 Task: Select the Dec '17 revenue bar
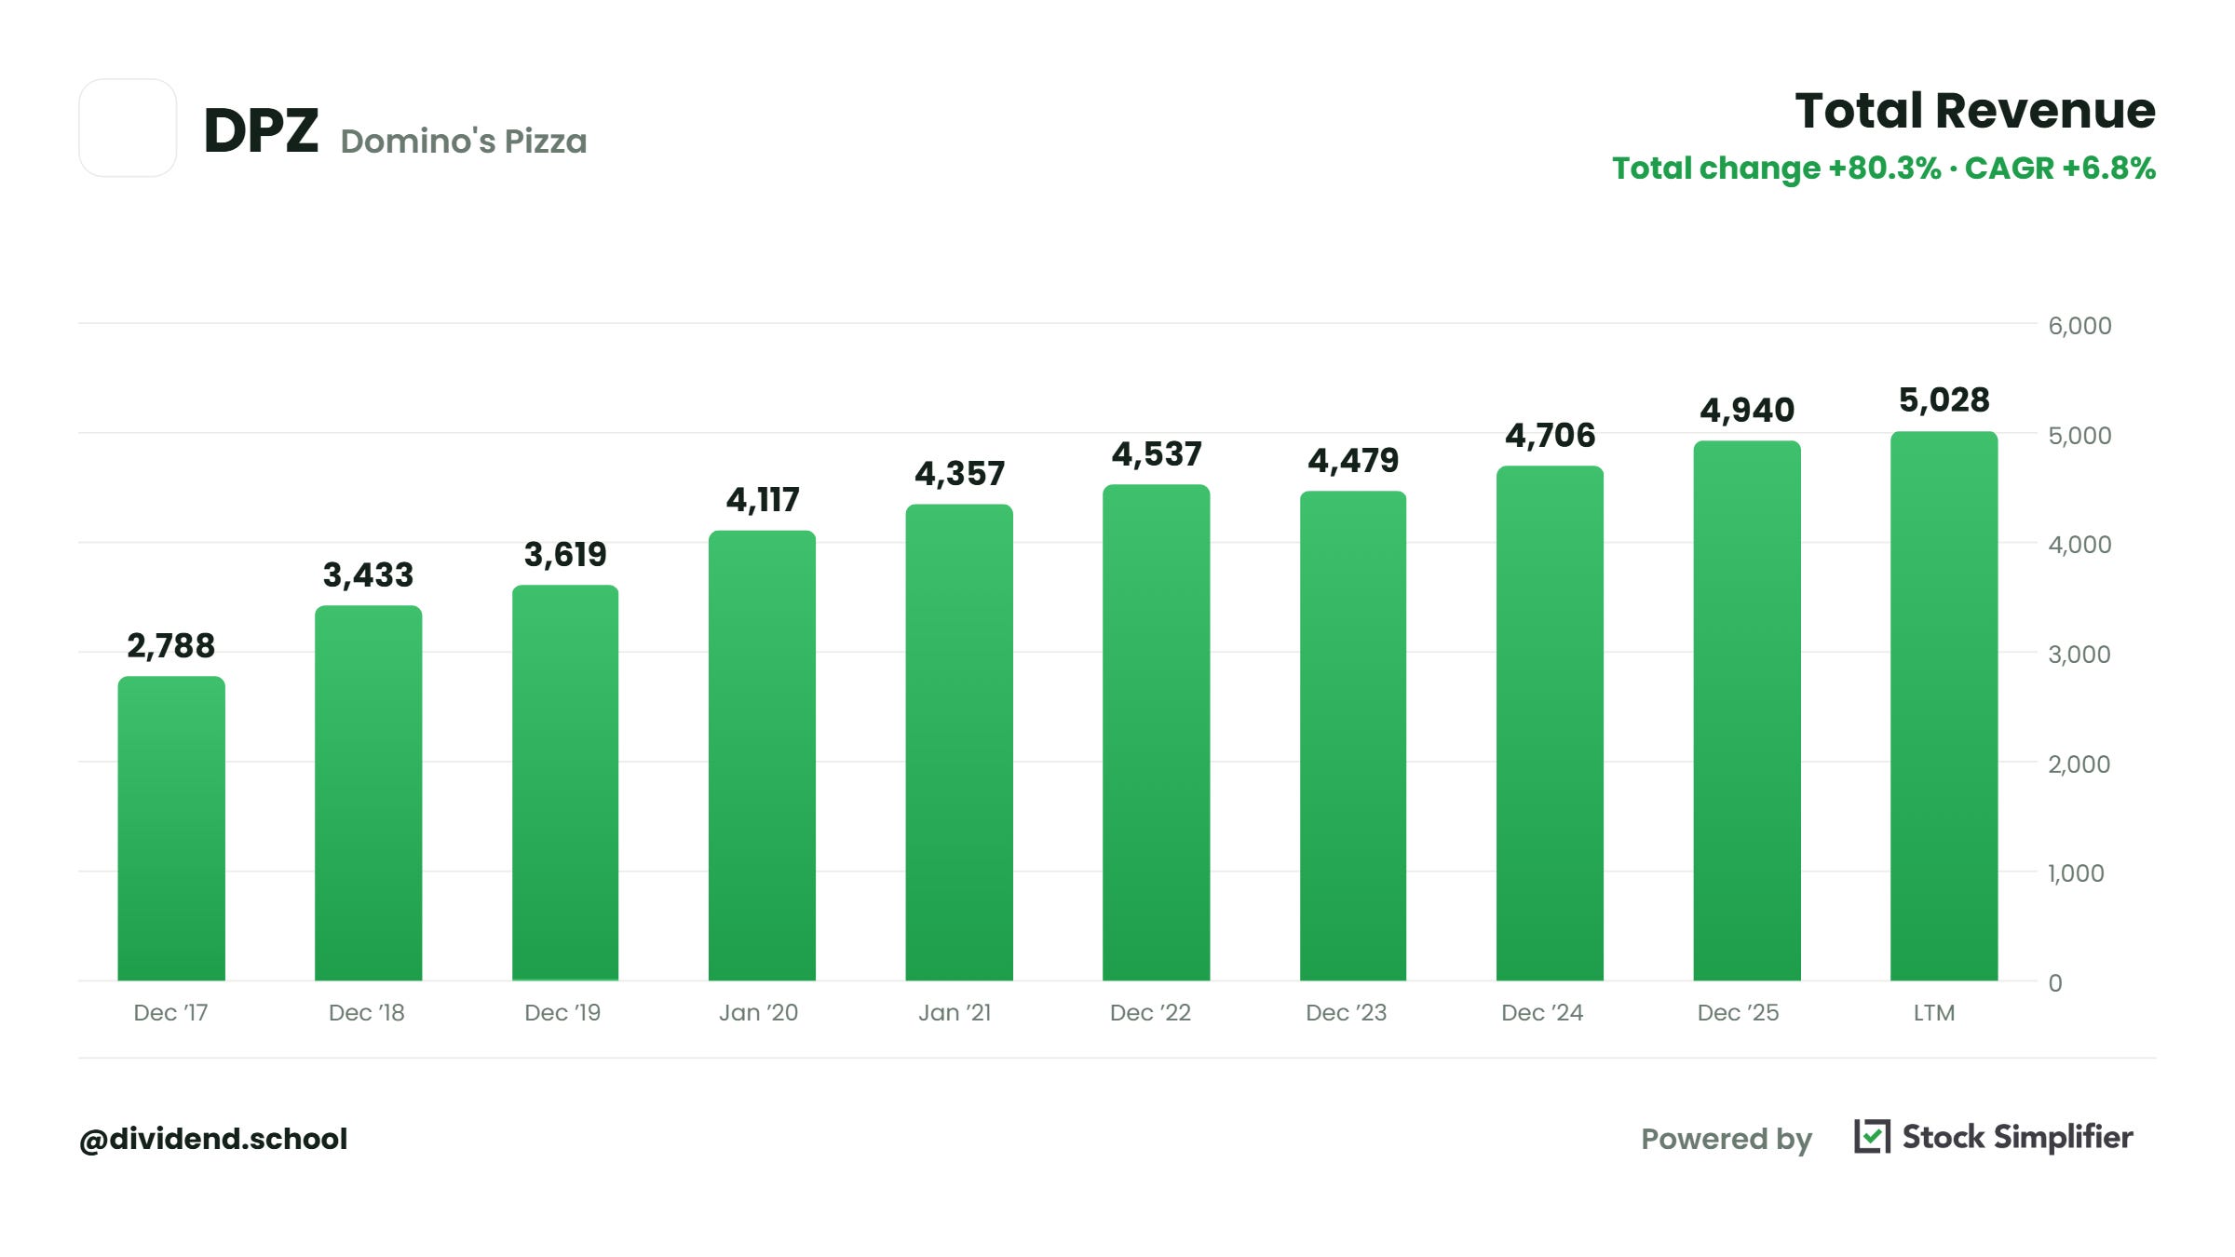171,829
